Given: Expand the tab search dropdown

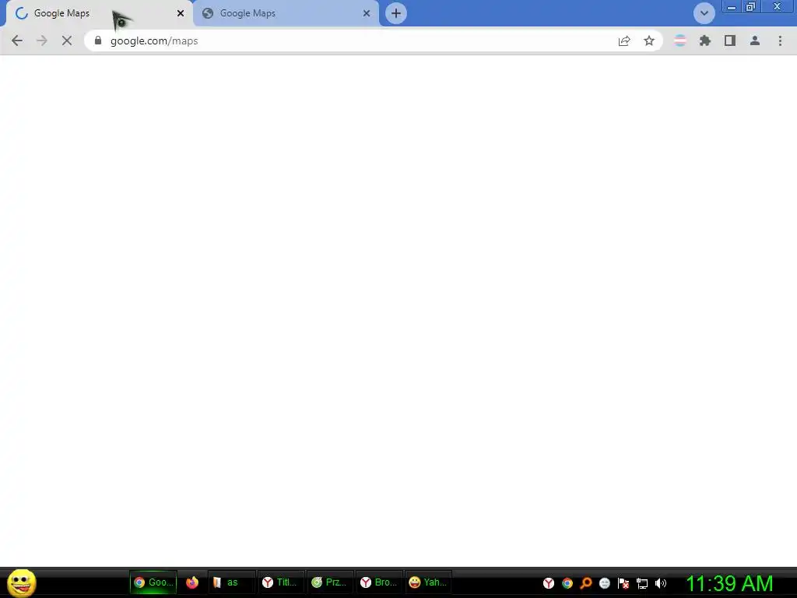Looking at the screenshot, I should tap(704, 13).
